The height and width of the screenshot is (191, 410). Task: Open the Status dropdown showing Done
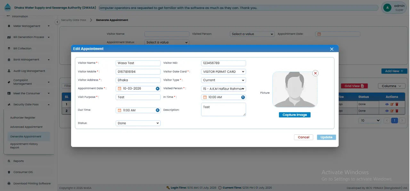point(138,123)
